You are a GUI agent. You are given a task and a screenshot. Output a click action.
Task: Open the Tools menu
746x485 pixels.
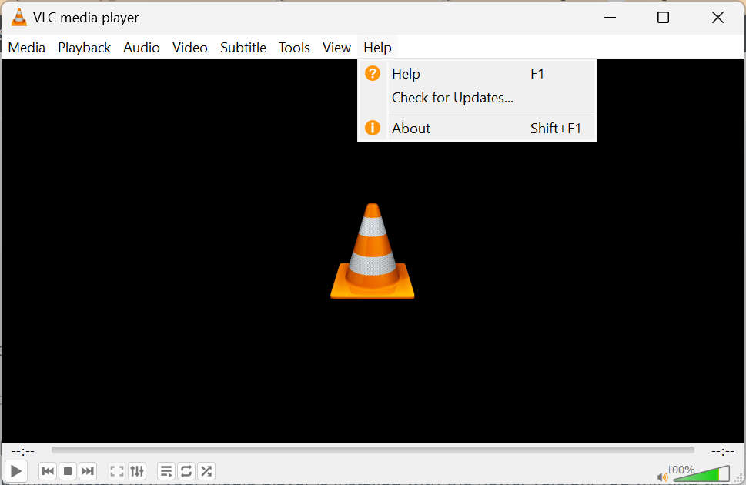pyautogui.click(x=294, y=47)
